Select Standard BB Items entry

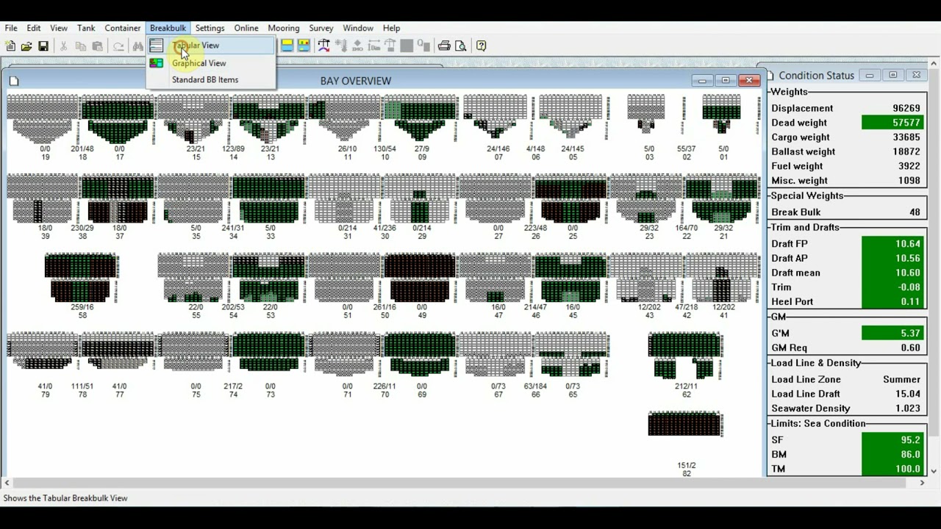point(211,79)
